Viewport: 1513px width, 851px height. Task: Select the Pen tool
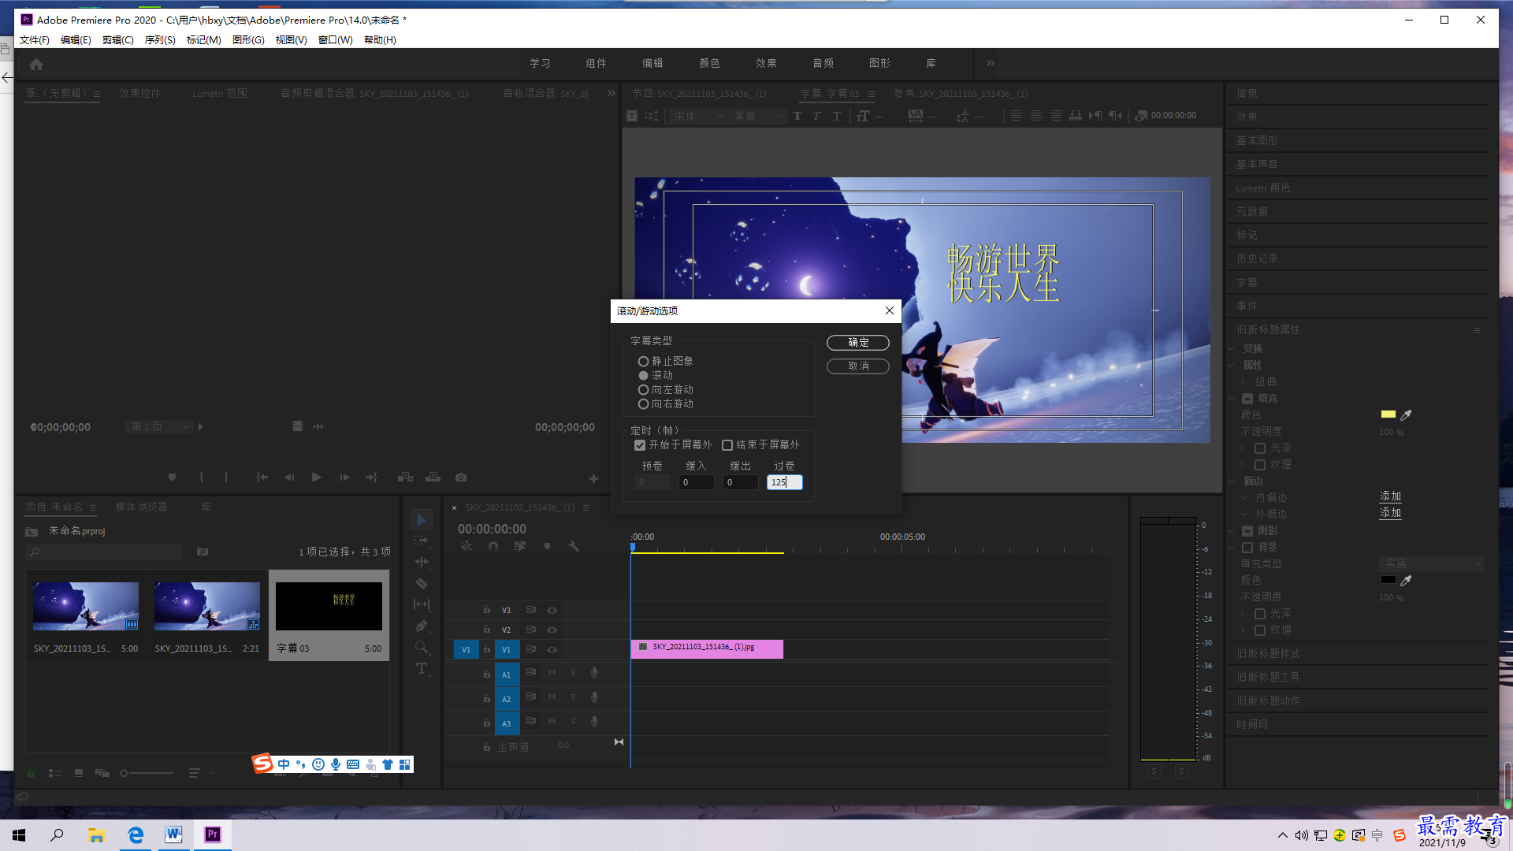(x=422, y=626)
